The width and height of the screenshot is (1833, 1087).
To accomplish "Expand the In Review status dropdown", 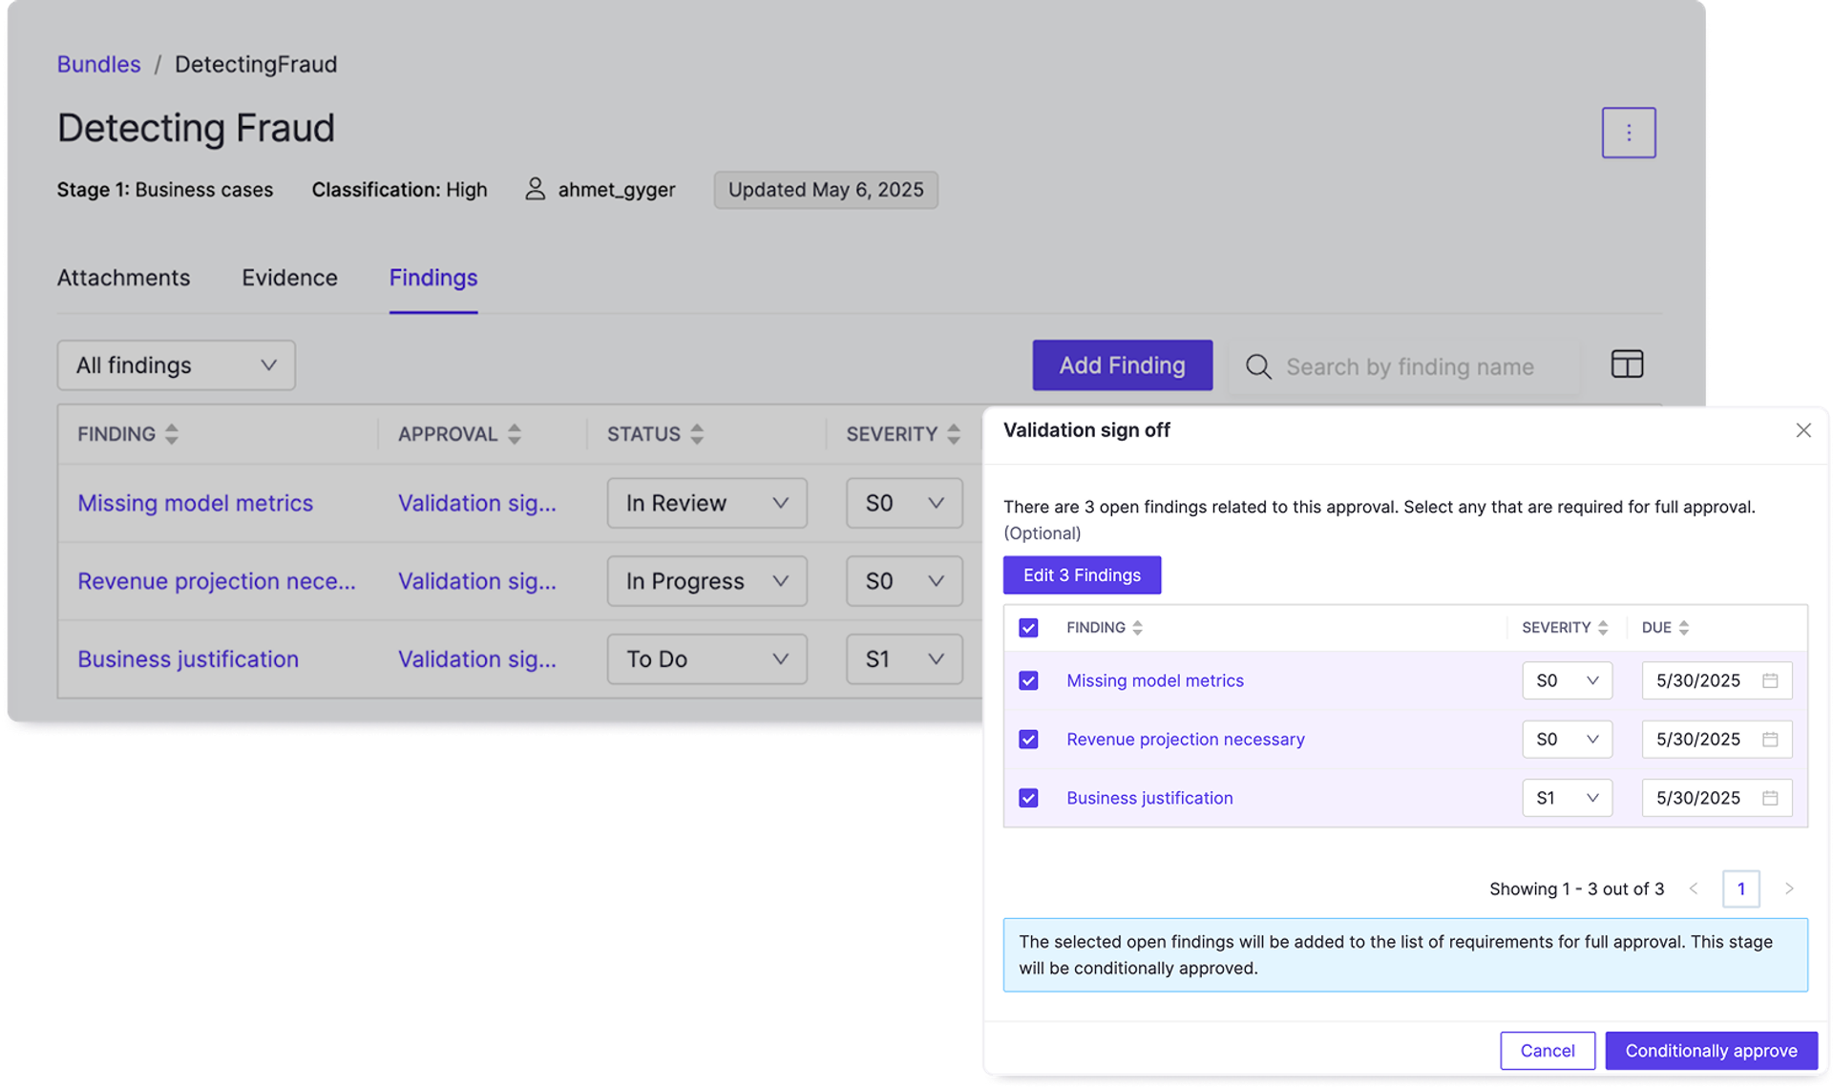I will coord(706,503).
